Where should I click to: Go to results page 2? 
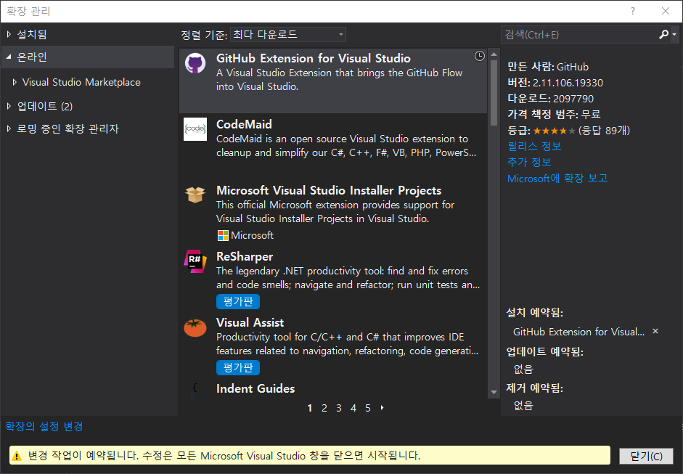coord(324,408)
